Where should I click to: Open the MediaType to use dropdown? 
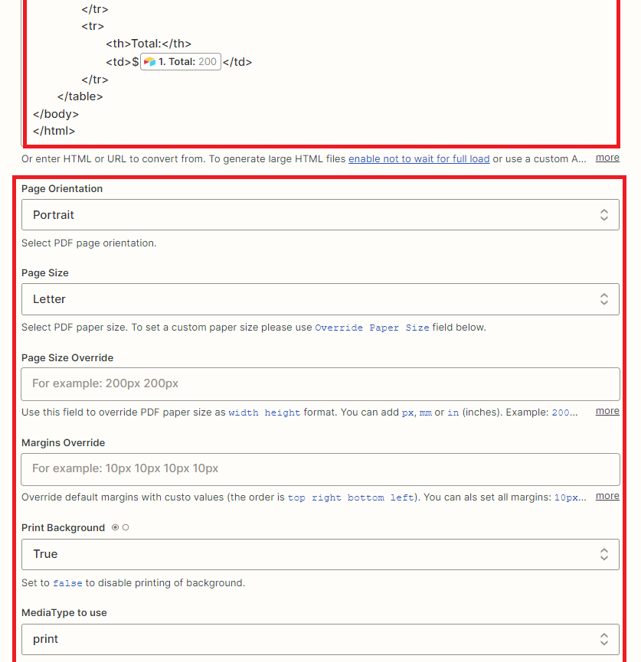tap(306, 639)
